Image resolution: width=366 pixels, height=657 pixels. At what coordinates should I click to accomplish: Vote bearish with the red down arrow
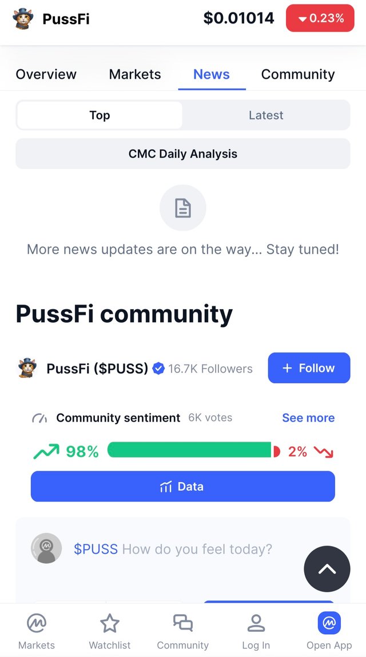pos(324,452)
